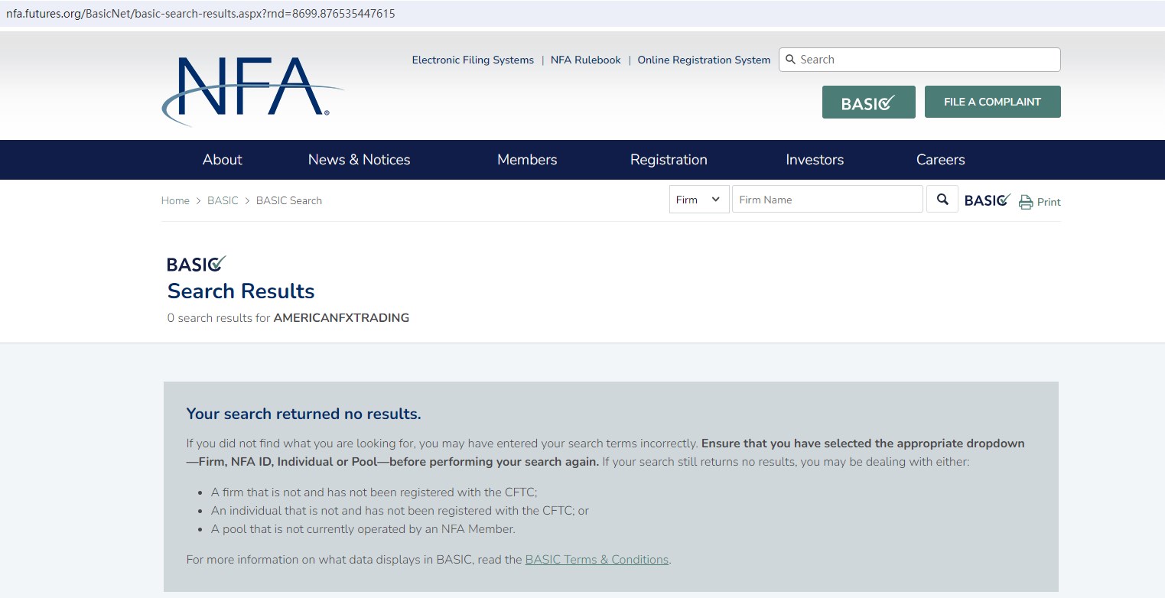Click the File a Complaint button
This screenshot has height=598, width=1165.
pyautogui.click(x=993, y=102)
